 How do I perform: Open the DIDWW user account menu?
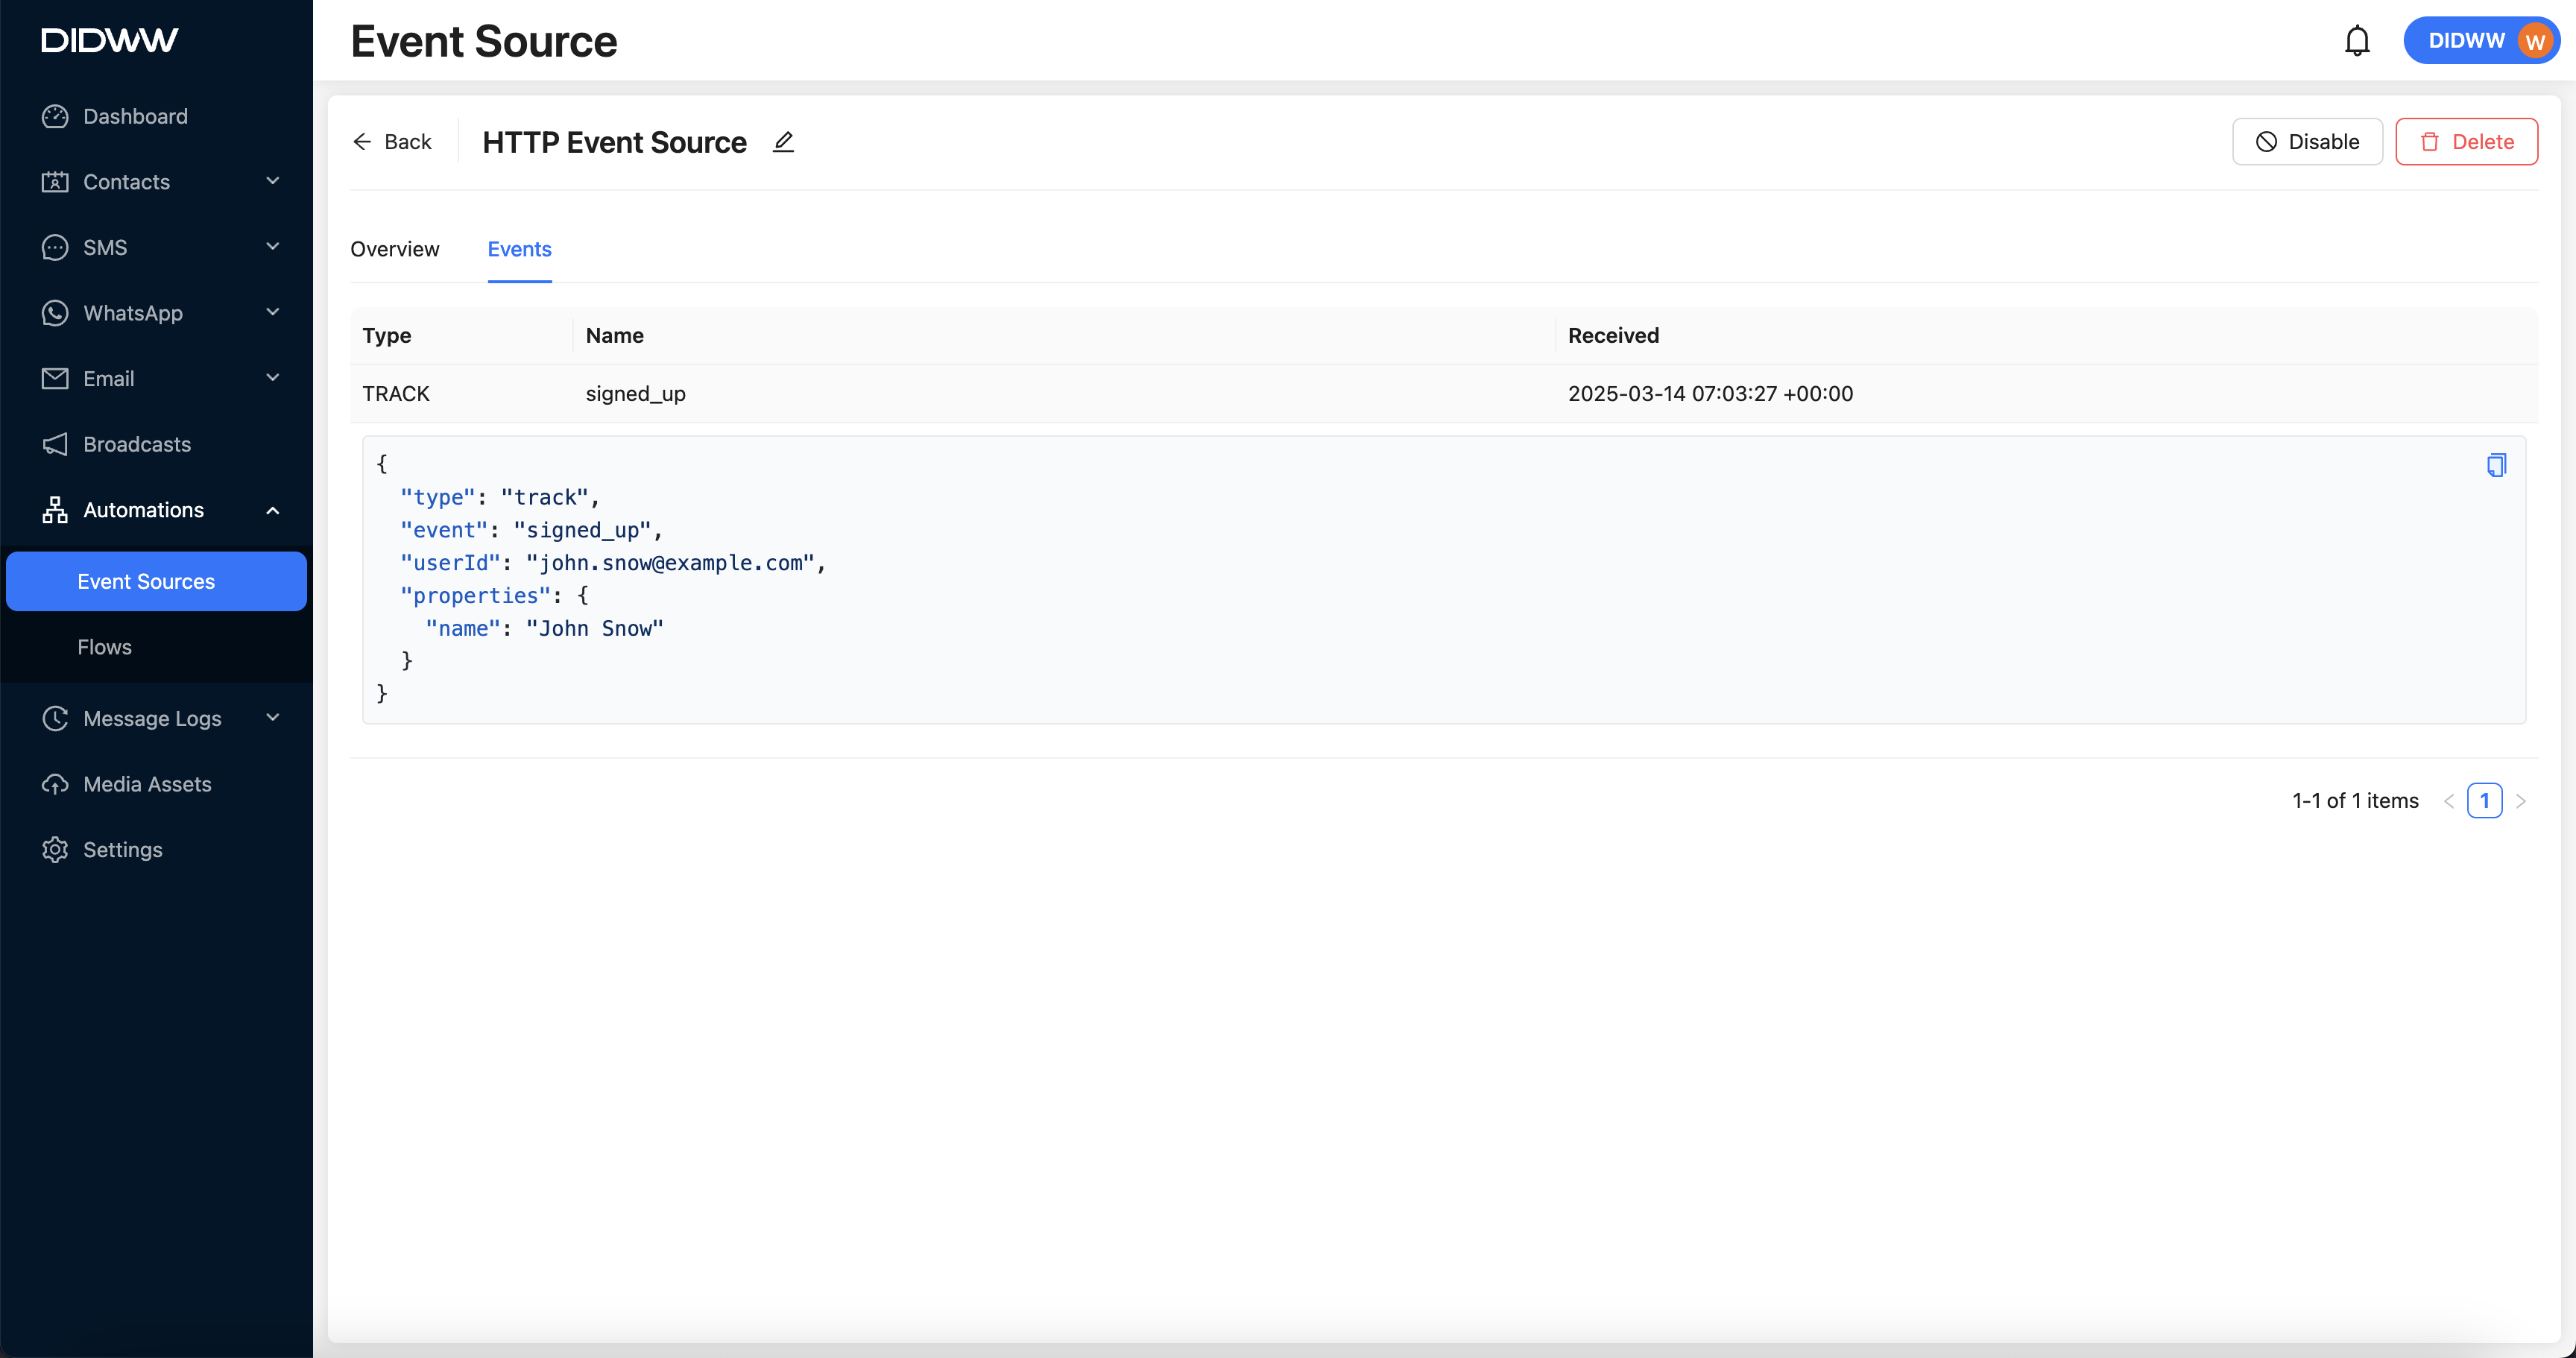(2480, 41)
